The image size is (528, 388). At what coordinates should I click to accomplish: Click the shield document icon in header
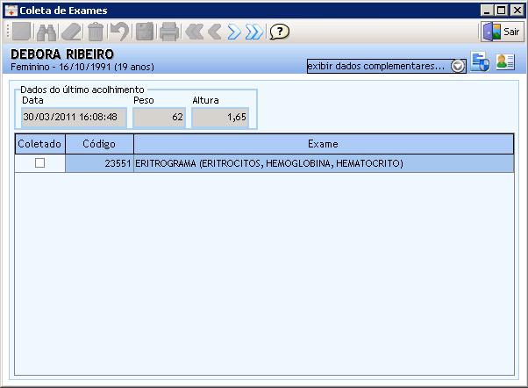(x=480, y=61)
